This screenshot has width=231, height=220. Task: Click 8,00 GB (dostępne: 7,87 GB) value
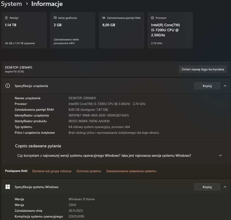[88, 110]
